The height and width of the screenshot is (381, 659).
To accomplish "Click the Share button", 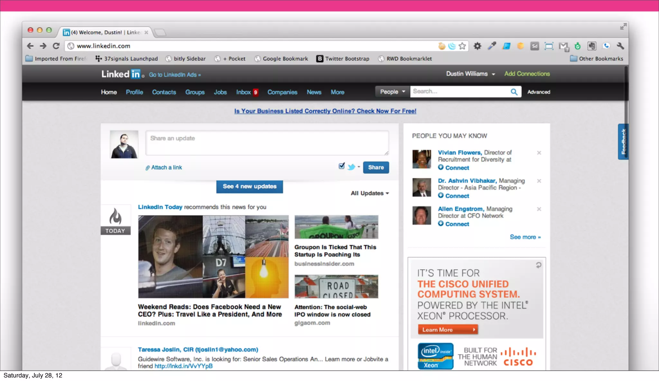I will click(x=376, y=168).
